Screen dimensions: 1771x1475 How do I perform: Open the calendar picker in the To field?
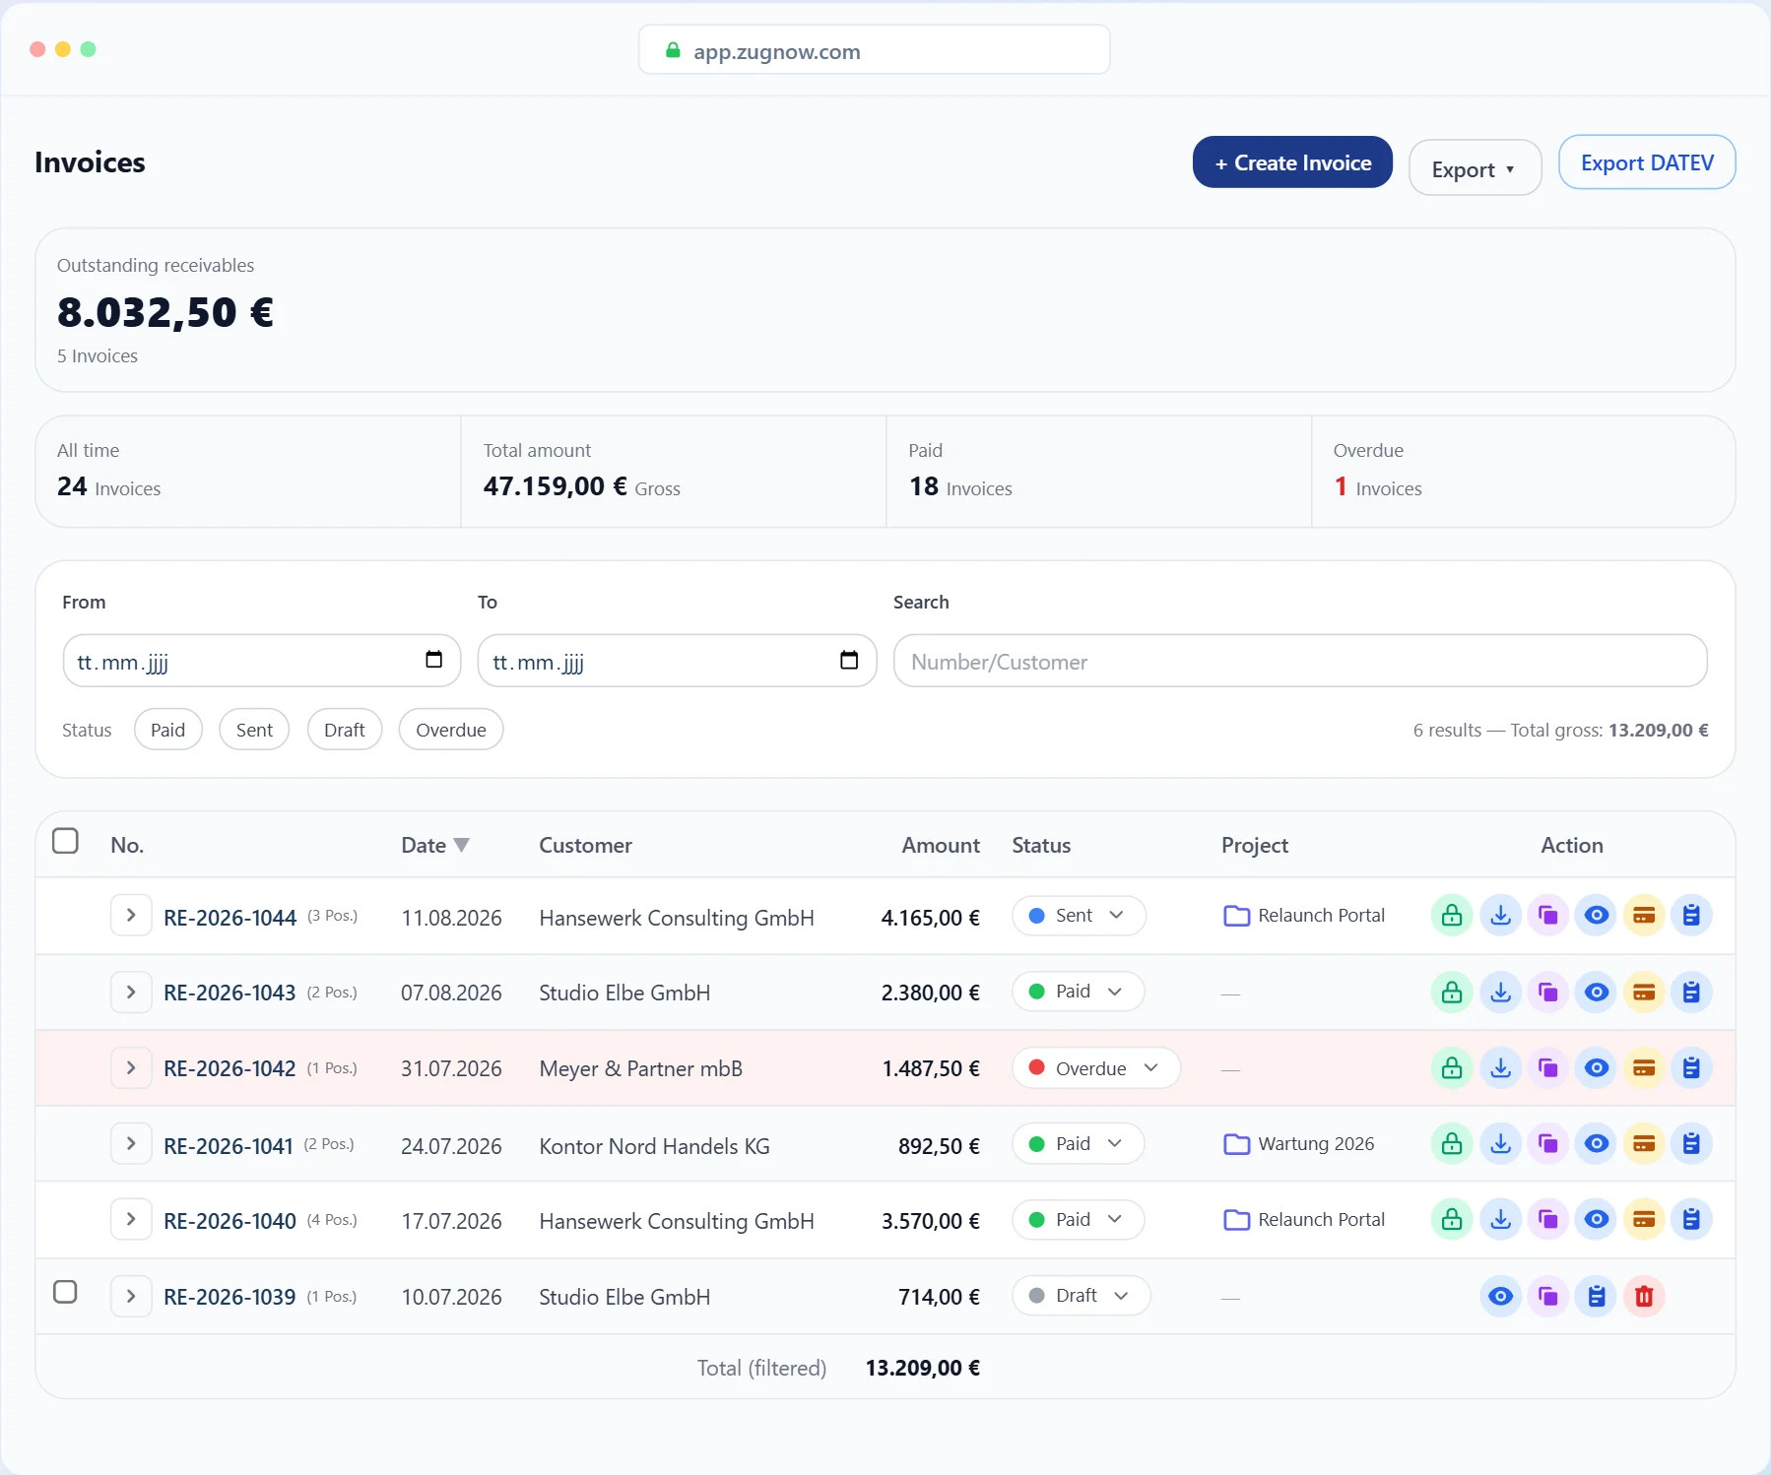849,660
